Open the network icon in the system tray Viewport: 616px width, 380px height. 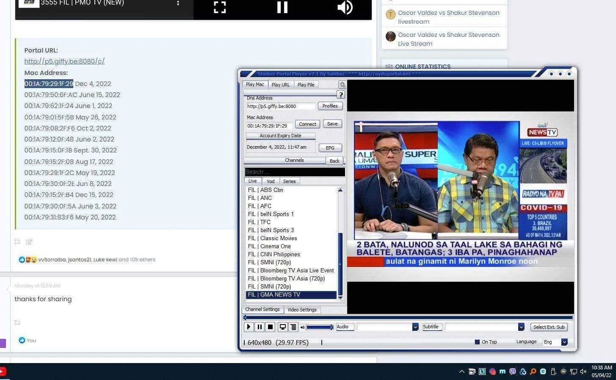pos(573,372)
